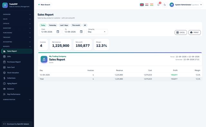The image size is (206, 127).
Task: Open the To date calendar picker
Action: click(x=81, y=32)
